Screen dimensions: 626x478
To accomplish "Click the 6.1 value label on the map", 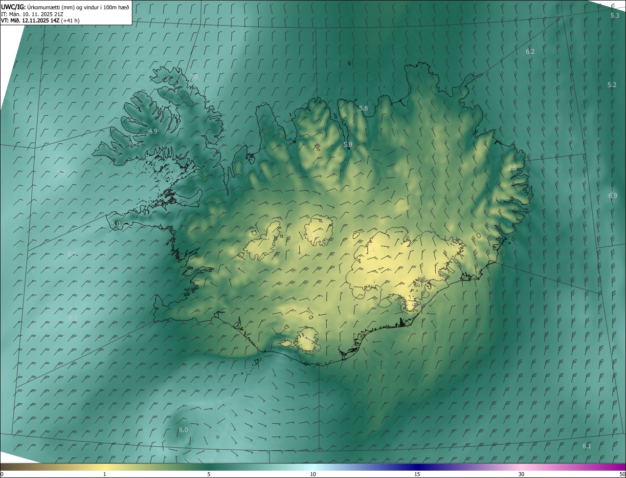I will [x=587, y=446].
